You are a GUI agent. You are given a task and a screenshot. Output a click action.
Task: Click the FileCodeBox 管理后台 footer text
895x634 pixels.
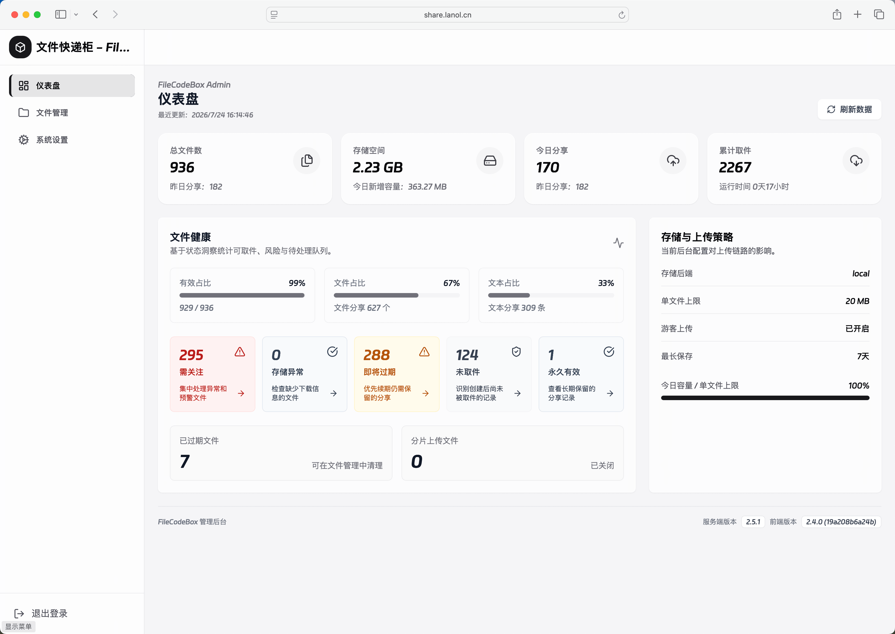tap(192, 522)
